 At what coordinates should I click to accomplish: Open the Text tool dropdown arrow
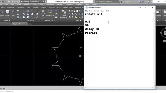click(x=43, y=17)
